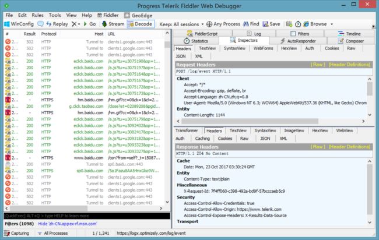Open the Composer tab
Viewport: 379px width, 240px height.
(x=350, y=41)
